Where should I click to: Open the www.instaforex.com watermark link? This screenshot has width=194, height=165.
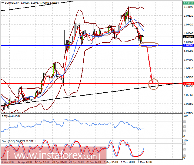pyautogui.click(x=53, y=155)
